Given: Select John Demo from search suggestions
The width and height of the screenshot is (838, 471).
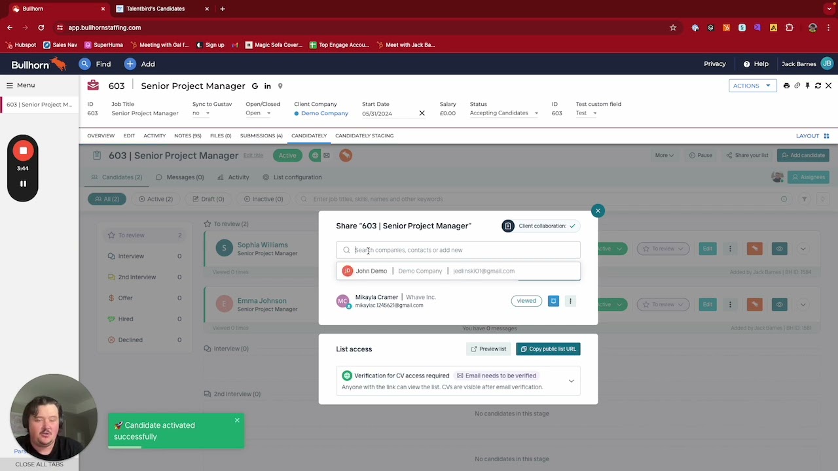Looking at the screenshot, I should (x=458, y=271).
